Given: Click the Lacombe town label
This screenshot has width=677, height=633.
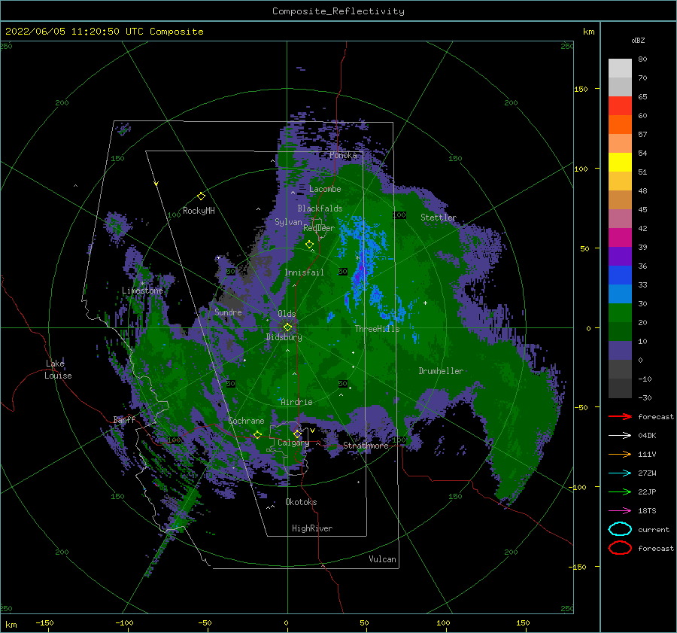Looking at the screenshot, I should coord(325,189).
